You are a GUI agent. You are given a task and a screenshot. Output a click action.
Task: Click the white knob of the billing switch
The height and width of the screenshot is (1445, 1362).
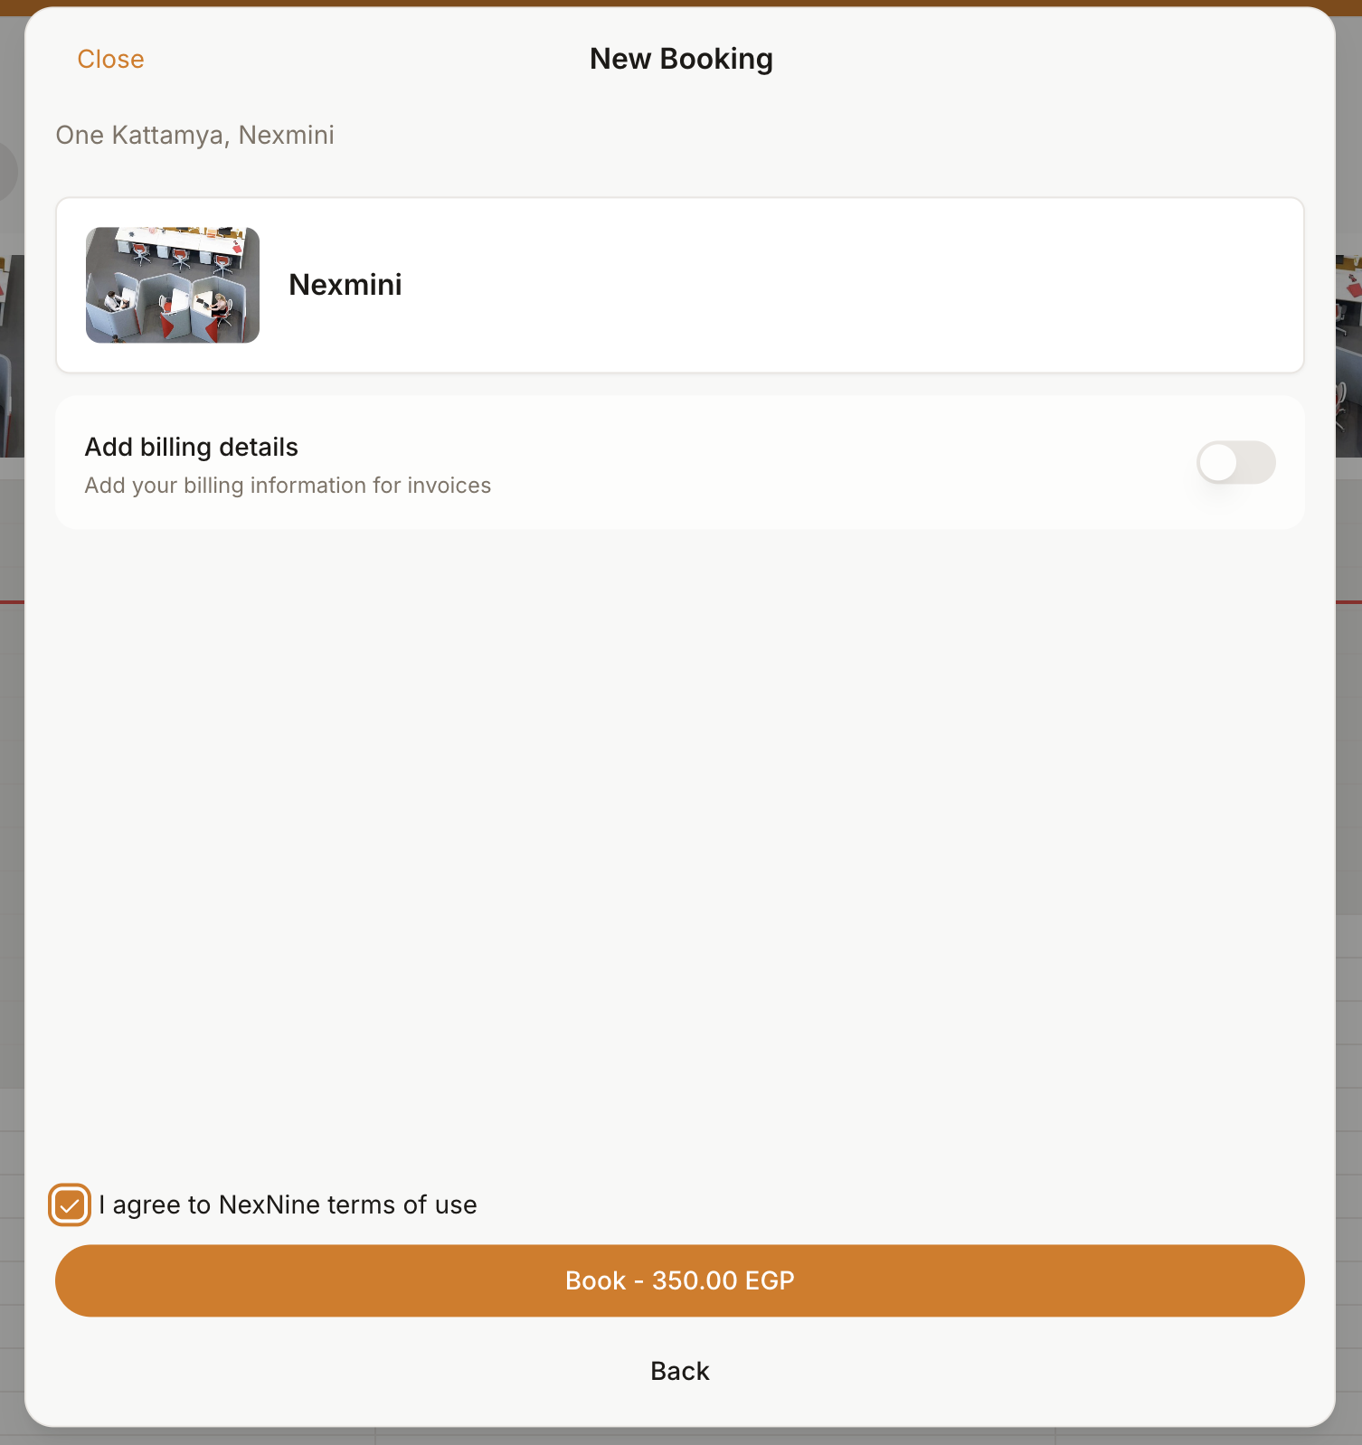[1218, 462]
